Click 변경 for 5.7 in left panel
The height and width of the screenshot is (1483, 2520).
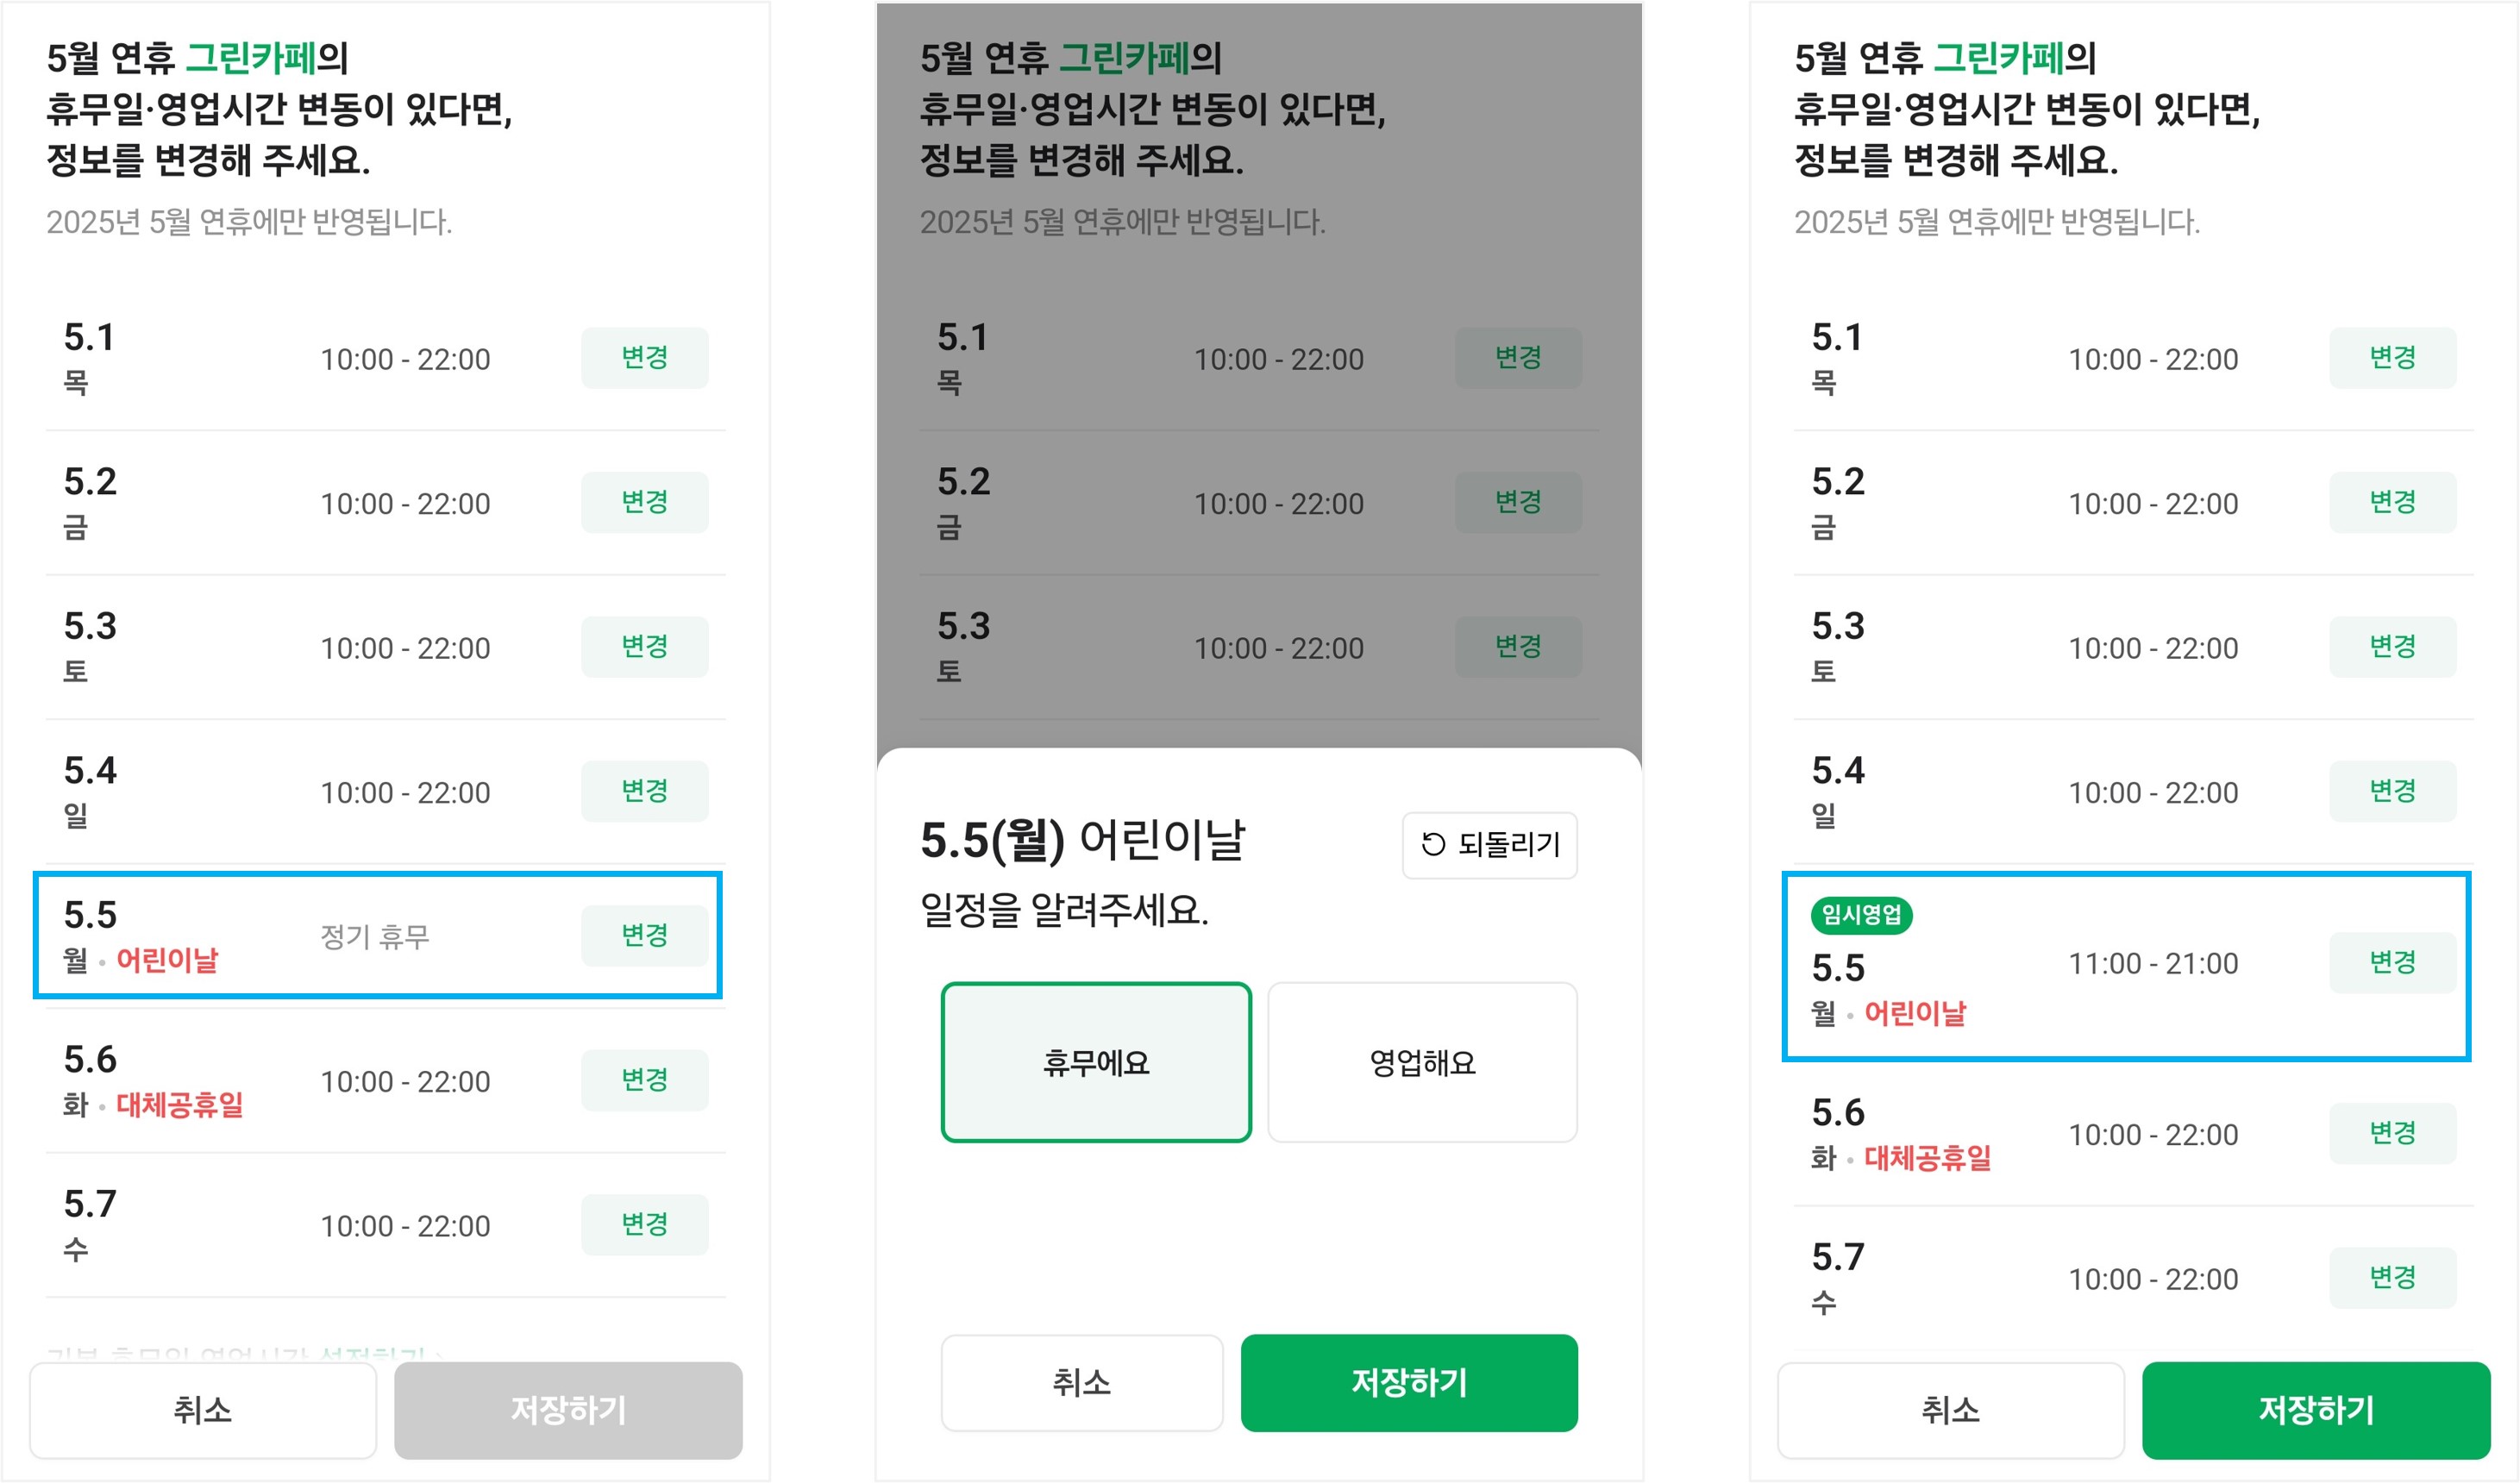(x=644, y=1225)
